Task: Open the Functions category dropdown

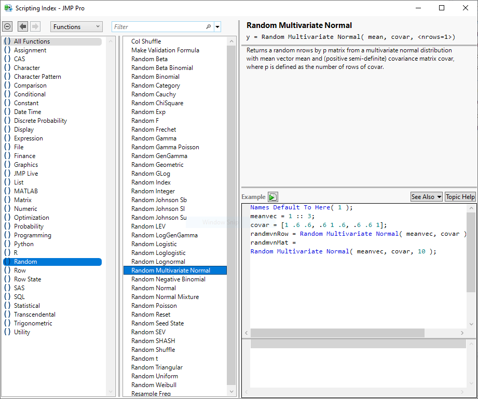Action: tap(77, 26)
